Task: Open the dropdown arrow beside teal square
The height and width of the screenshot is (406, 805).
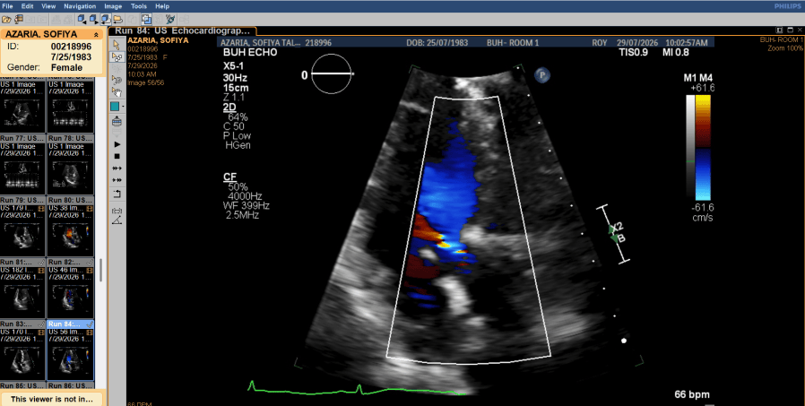Action: pyautogui.click(x=123, y=107)
